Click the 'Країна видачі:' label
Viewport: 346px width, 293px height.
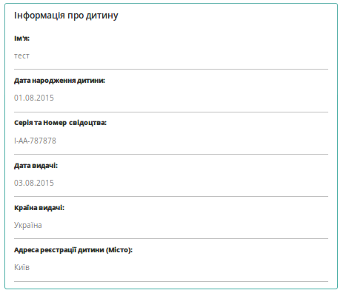39,208
